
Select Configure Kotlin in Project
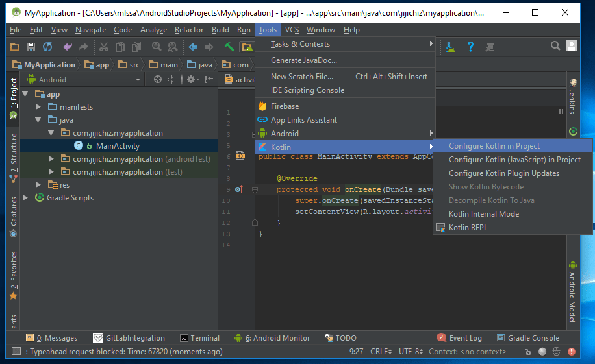coord(513,146)
